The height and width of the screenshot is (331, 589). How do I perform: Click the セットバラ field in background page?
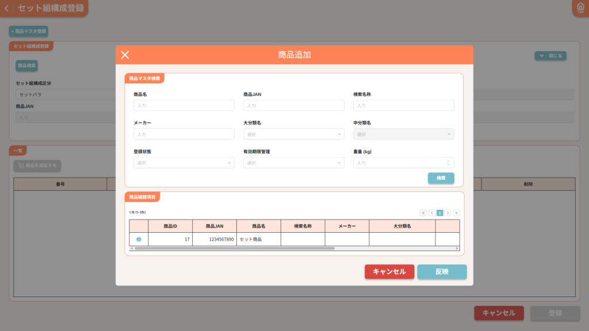pyautogui.click(x=66, y=94)
